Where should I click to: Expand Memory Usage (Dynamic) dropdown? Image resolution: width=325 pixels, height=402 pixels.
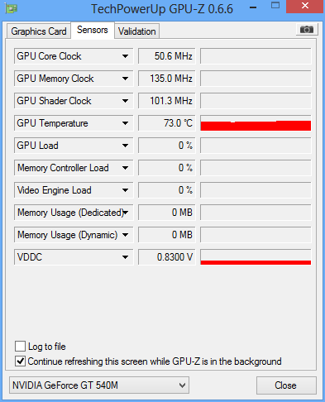[125, 235]
